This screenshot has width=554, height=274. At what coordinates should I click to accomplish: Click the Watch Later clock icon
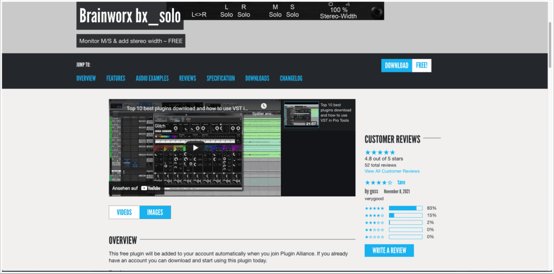(263, 106)
